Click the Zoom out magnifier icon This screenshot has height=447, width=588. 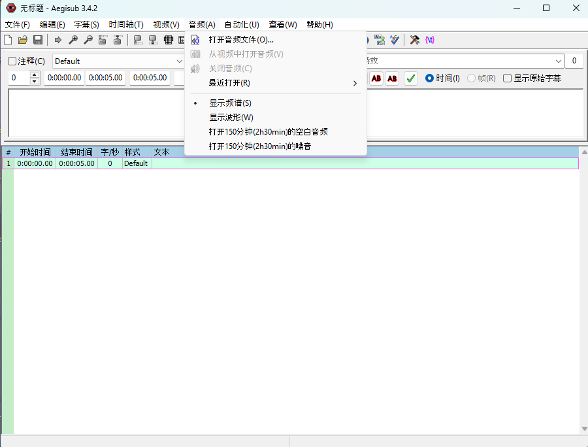tap(88, 40)
